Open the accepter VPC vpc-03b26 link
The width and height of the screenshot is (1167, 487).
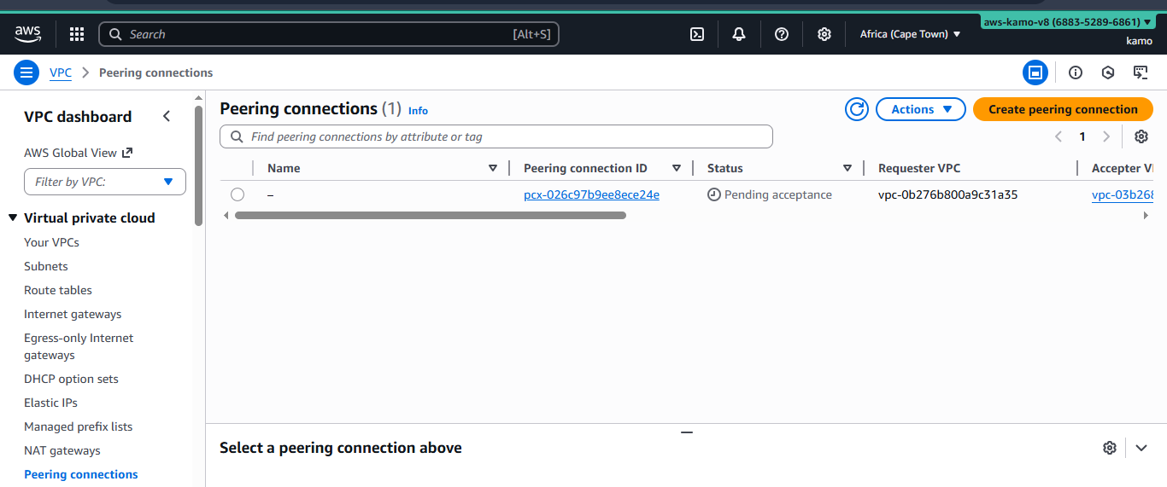click(x=1123, y=194)
